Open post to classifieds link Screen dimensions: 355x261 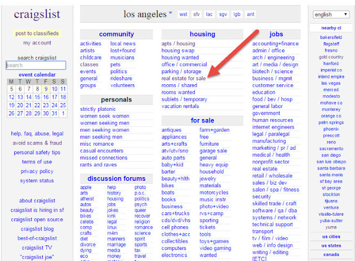37,33
